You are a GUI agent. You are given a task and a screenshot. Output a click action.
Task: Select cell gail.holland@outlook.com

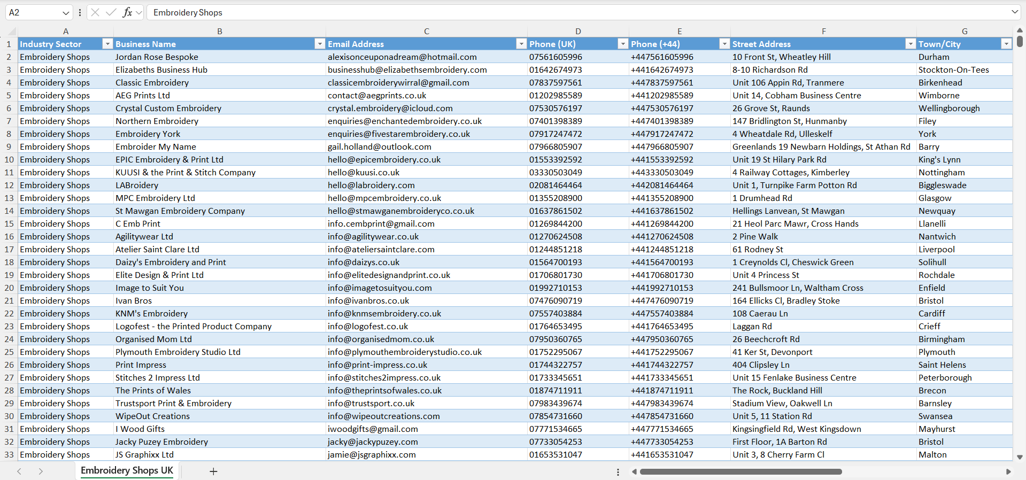(x=427, y=146)
